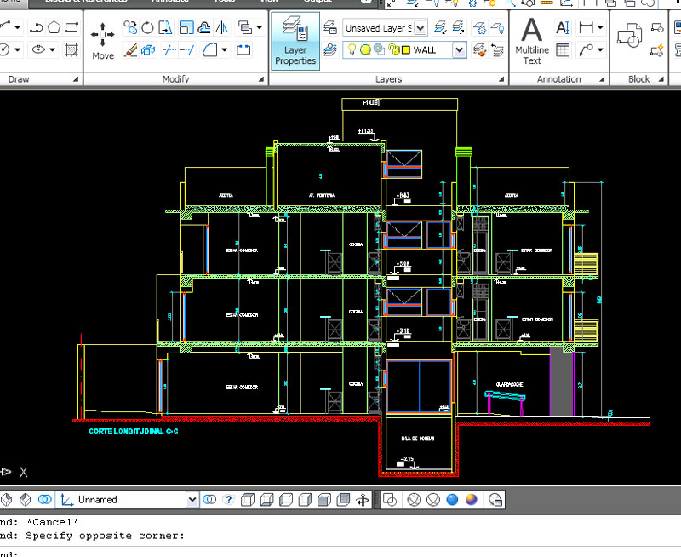The height and width of the screenshot is (557, 681).
Task: Click the WALL layer yellow color swatch
Action: click(x=405, y=50)
